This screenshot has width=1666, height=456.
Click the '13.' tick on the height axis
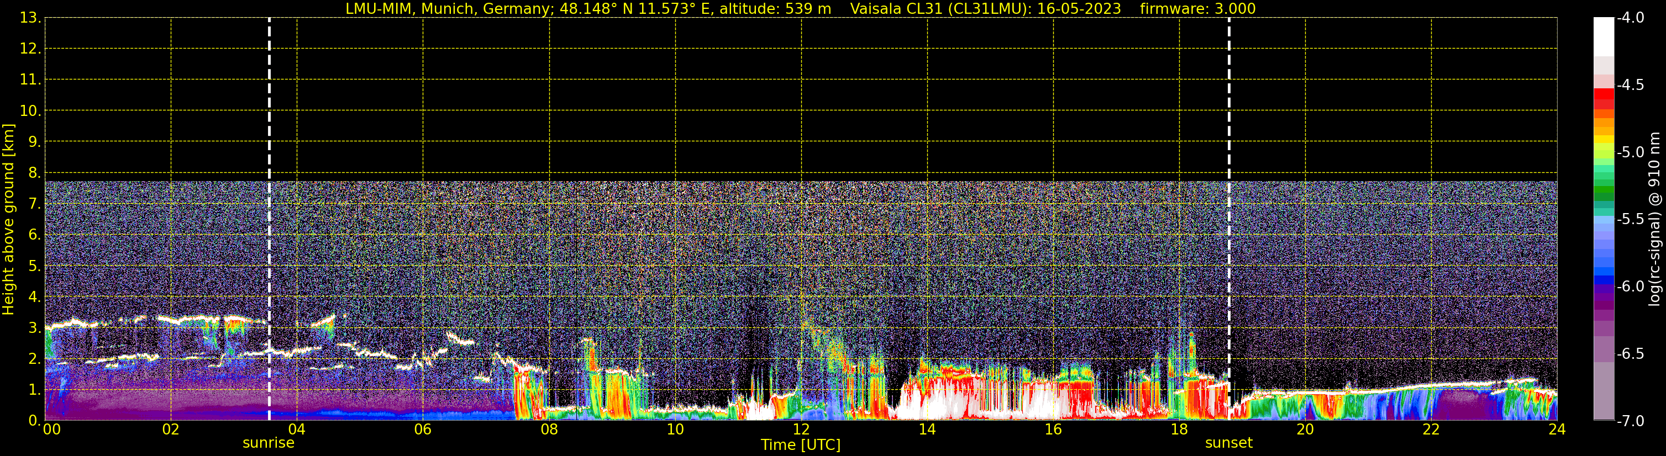point(30,18)
